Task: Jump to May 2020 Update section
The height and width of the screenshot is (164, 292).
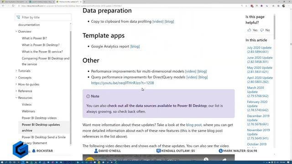Action: 260,70
